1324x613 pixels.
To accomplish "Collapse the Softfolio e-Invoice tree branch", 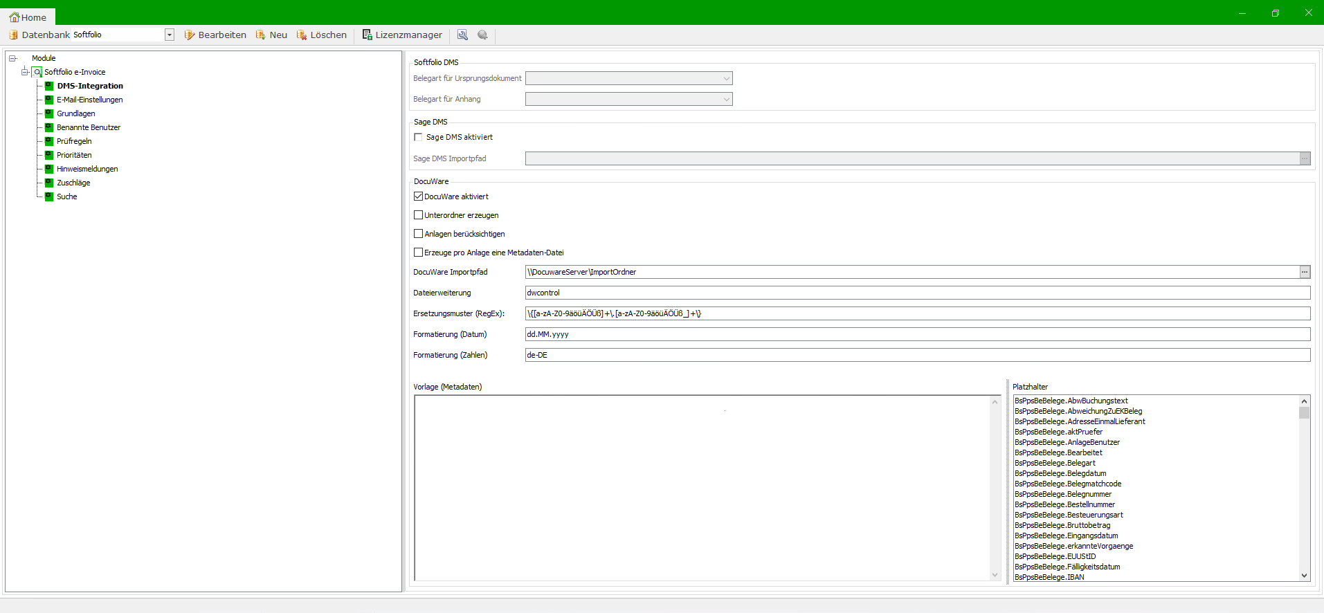I will pos(25,72).
